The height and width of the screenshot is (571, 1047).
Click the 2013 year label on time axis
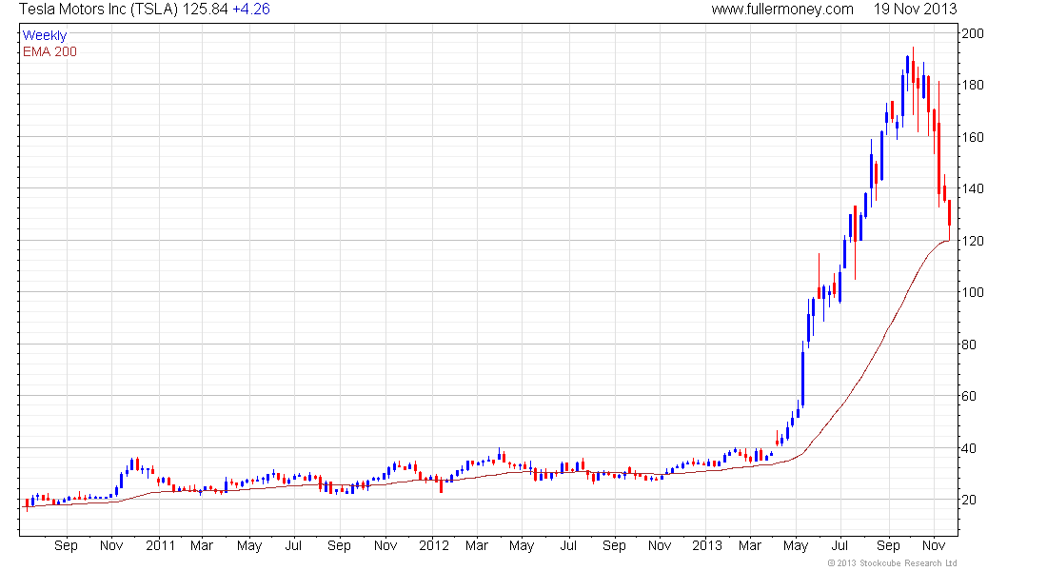pos(707,545)
